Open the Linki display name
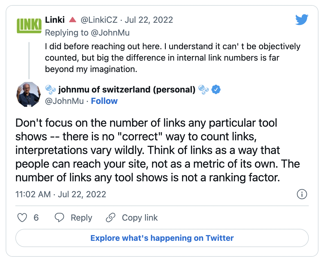Image resolution: width=327 pixels, height=263 pixels. point(55,20)
